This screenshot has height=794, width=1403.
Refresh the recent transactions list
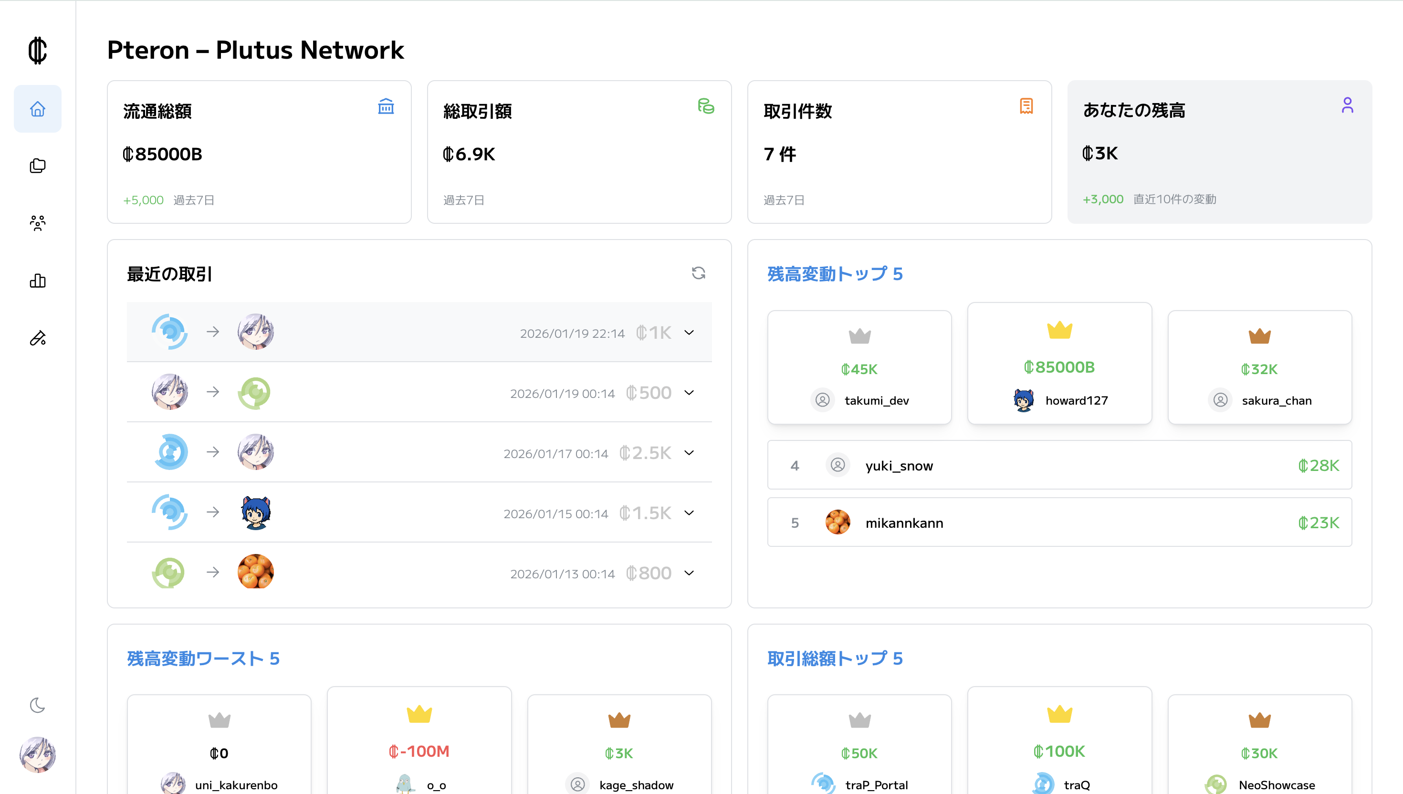click(x=699, y=272)
